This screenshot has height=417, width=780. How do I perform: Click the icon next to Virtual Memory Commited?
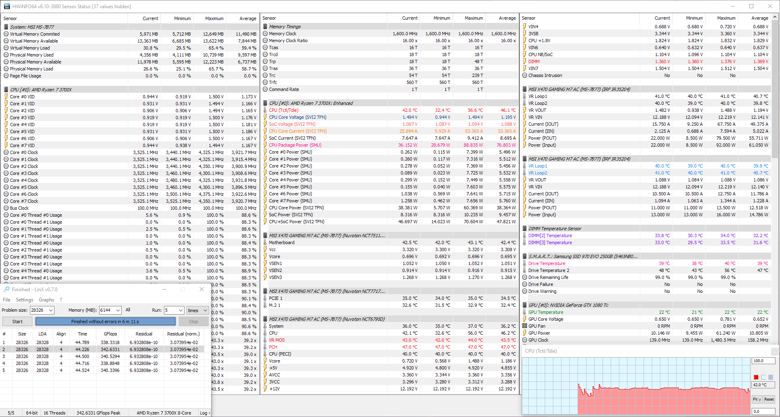point(6,34)
